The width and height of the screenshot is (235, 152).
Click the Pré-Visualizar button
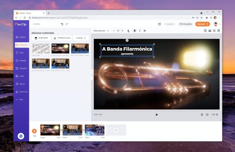(x=186, y=24)
